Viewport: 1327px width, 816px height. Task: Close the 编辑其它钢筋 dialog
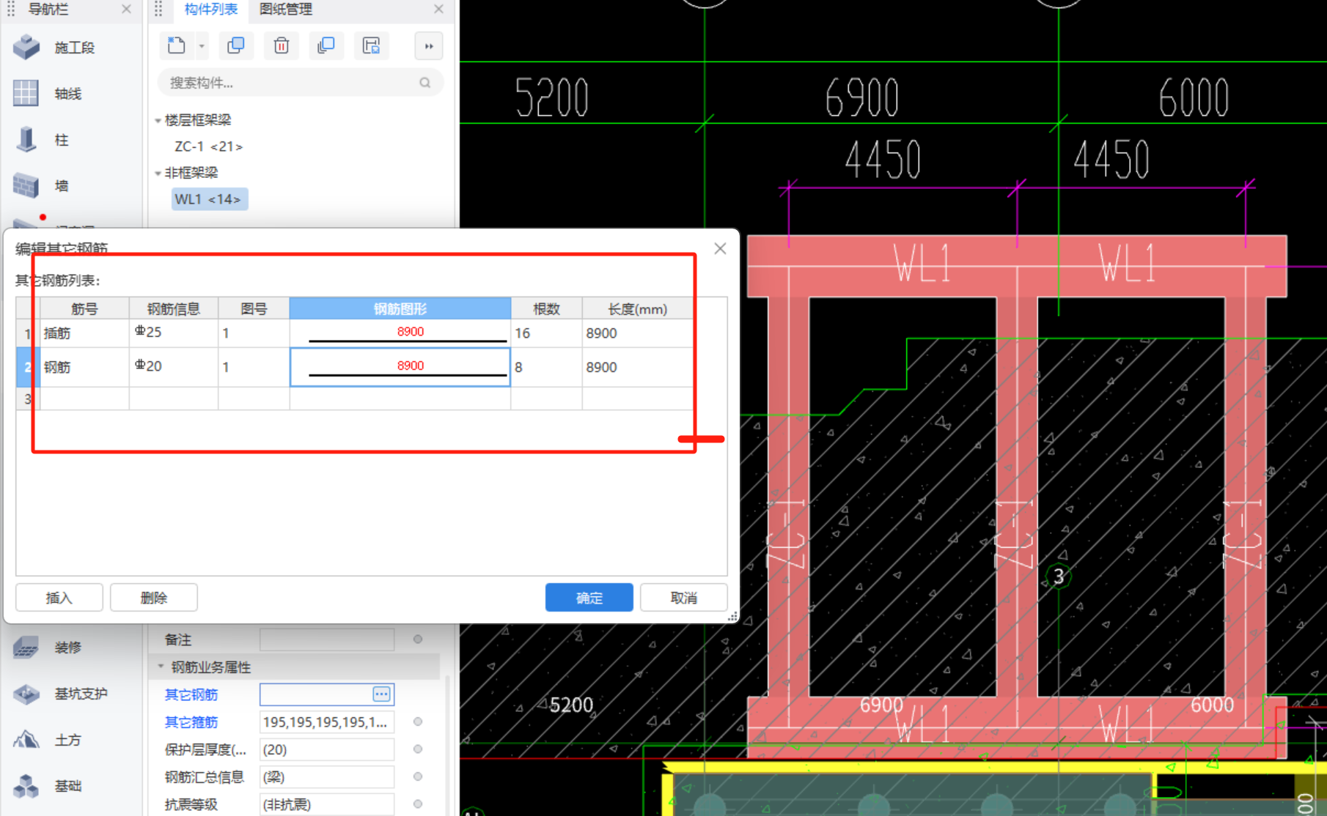point(720,248)
